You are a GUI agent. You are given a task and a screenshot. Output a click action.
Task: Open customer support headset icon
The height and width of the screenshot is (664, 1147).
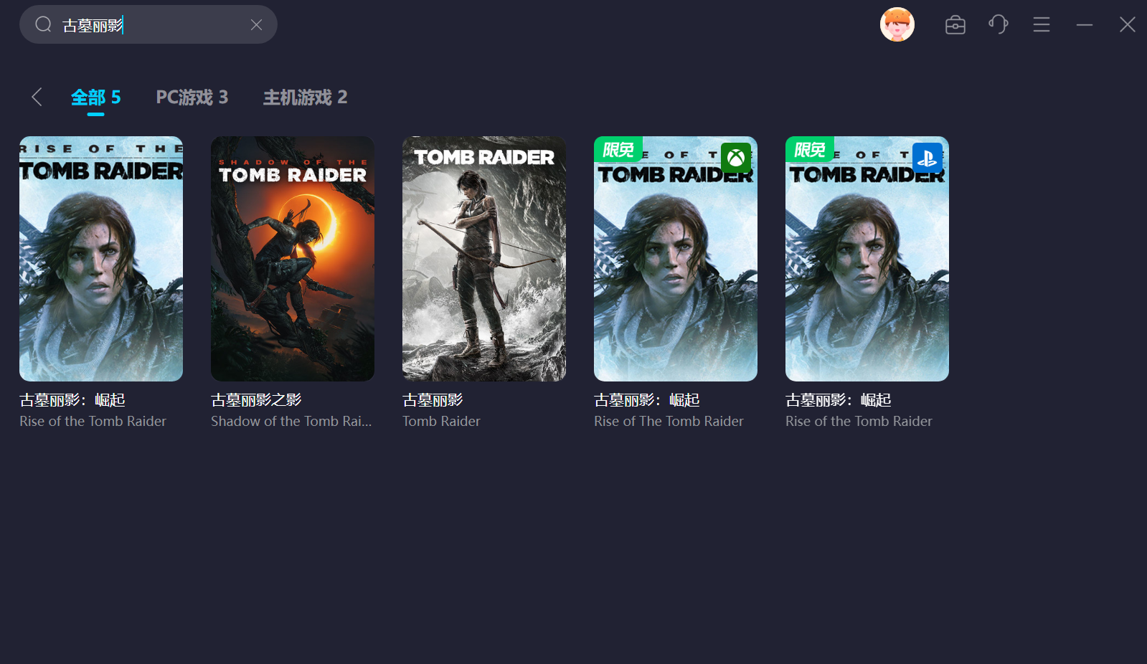tap(998, 25)
